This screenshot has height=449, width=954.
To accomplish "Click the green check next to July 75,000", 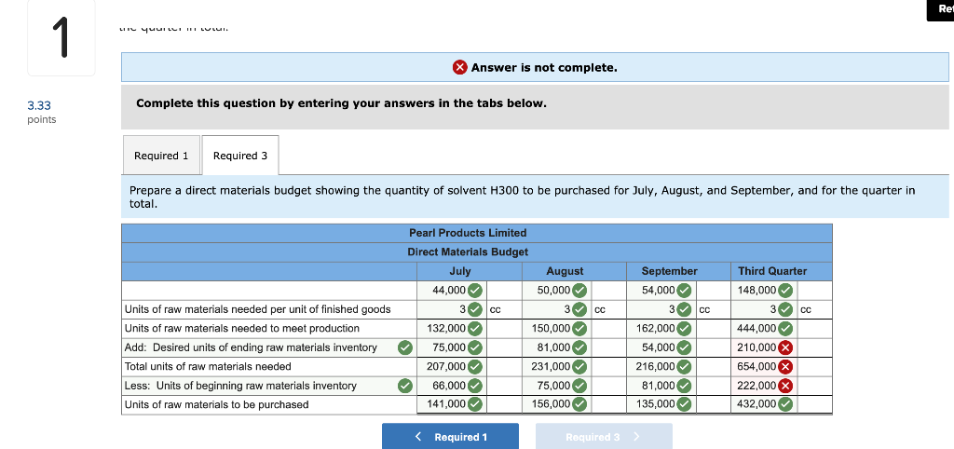I will click(x=476, y=348).
